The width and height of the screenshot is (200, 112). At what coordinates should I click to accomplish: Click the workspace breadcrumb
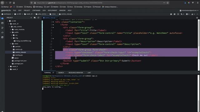pyautogui.click(x=7, y=14)
